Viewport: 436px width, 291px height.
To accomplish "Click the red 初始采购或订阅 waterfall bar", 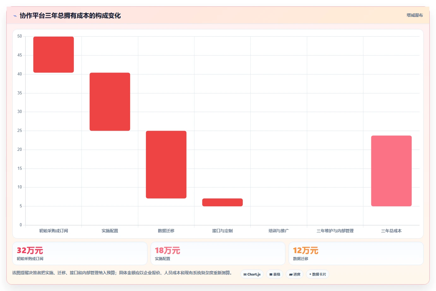I will pyautogui.click(x=54, y=55).
